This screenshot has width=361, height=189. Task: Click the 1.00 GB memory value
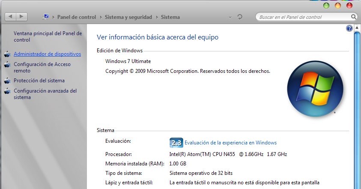click(x=178, y=164)
